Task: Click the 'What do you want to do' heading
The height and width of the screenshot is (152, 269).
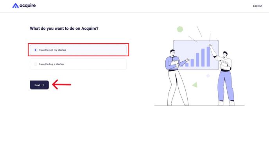Action: click(x=64, y=29)
